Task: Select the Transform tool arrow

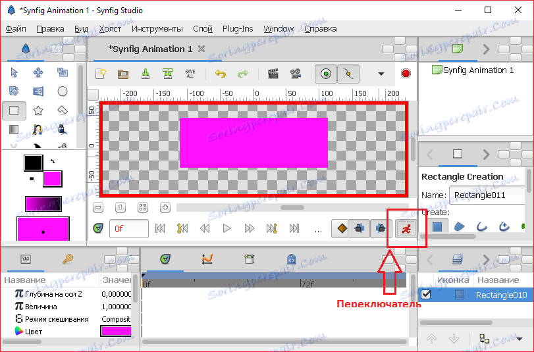Action: pos(14,72)
